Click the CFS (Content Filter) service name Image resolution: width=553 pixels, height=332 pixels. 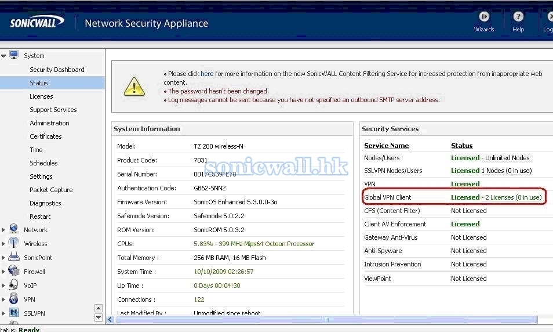click(x=392, y=211)
